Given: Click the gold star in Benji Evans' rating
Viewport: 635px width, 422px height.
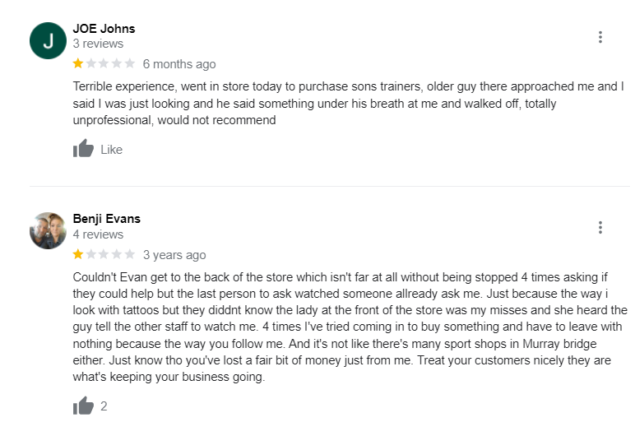Looking at the screenshot, I should tap(78, 254).
